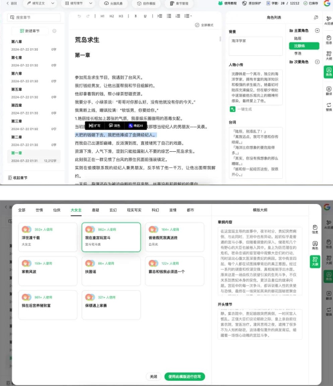
Task: Open the 替换 sidebar panel in the upper window
Action: click(328, 107)
